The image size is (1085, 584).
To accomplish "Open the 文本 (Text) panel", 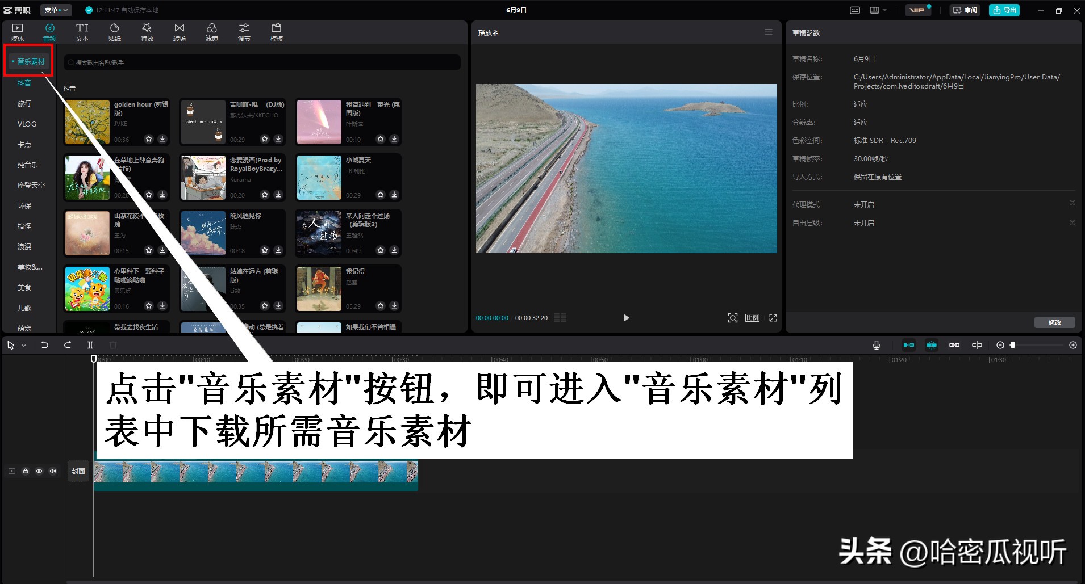I will 82,31.
